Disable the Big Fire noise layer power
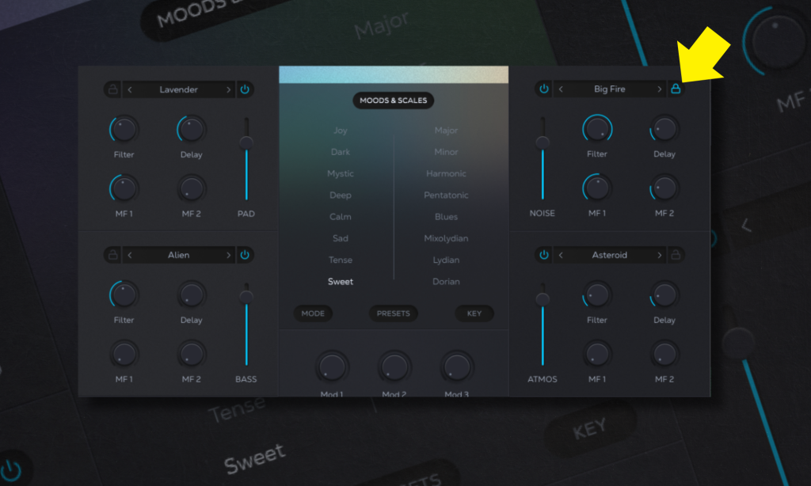Image resolution: width=811 pixels, height=486 pixels. click(x=544, y=89)
